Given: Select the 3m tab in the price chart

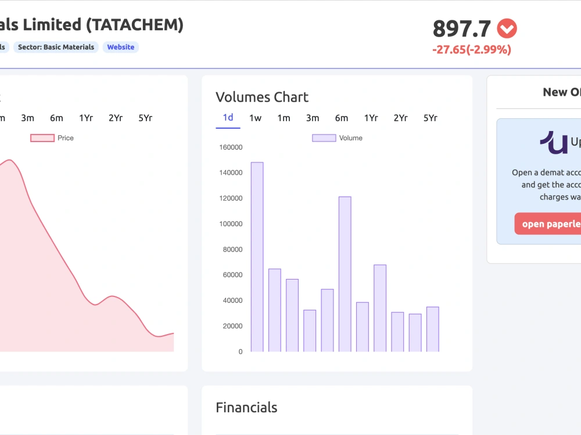Looking at the screenshot, I should (x=27, y=118).
